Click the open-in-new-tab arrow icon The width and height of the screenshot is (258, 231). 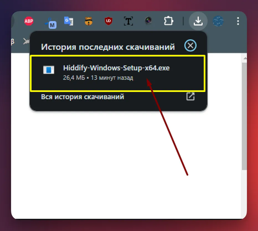click(x=190, y=96)
